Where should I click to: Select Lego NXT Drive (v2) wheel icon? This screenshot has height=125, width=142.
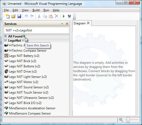(x=6, y=71)
